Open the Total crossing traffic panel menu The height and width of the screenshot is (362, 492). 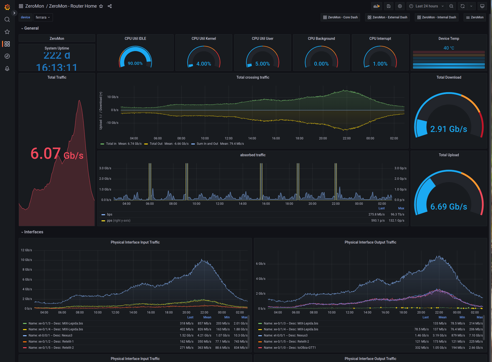tap(253, 77)
